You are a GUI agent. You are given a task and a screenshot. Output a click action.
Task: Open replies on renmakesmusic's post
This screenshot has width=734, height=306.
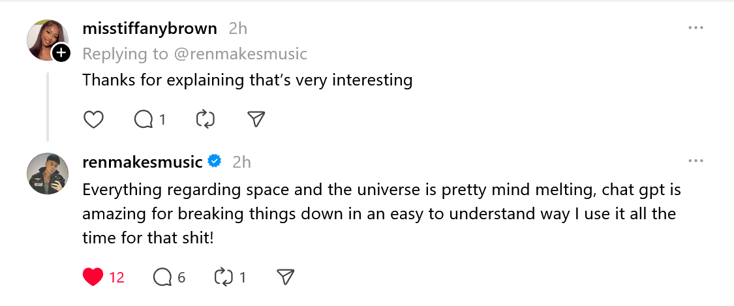(162, 277)
